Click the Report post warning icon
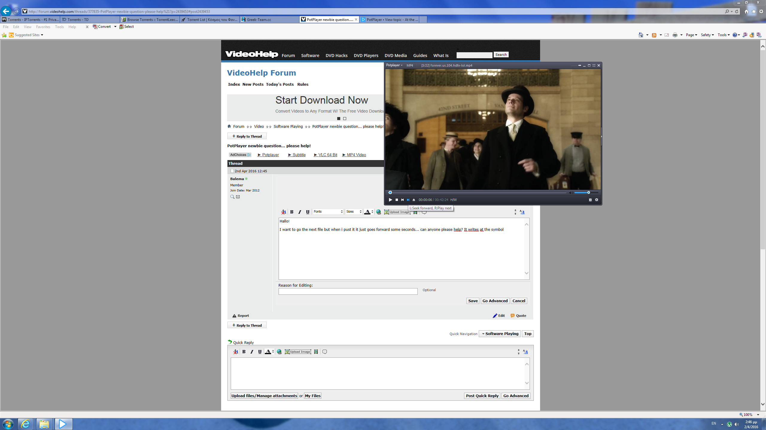Image resolution: width=766 pixels, height=430 pixels. point(234,316)
